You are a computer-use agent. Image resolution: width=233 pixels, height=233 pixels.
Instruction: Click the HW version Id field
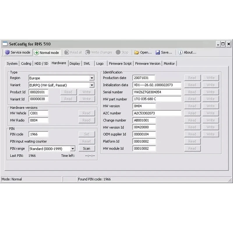[144, 127]
